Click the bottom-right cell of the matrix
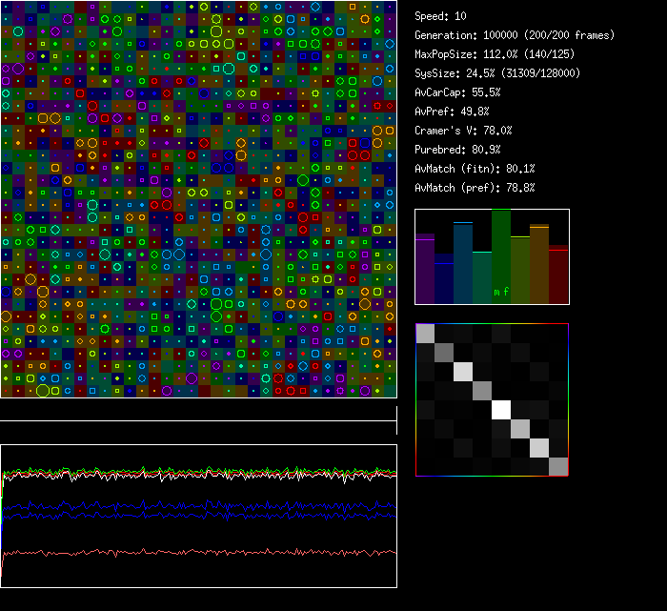 558,466
